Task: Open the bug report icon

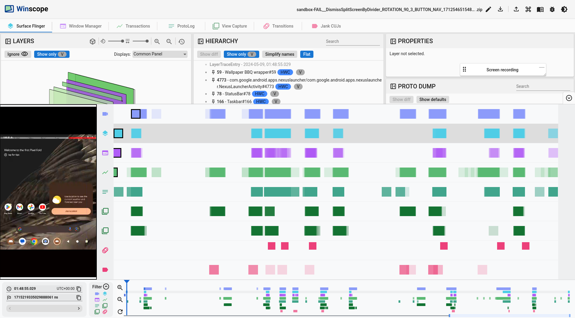Action: coord(552,9)
